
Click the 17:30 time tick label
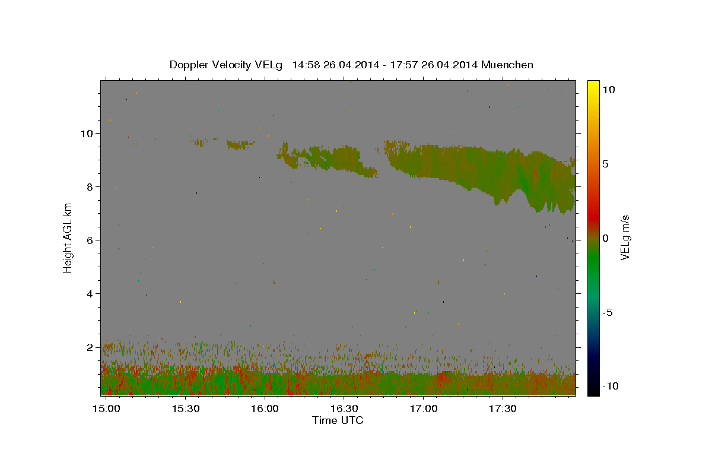[503, 409]
